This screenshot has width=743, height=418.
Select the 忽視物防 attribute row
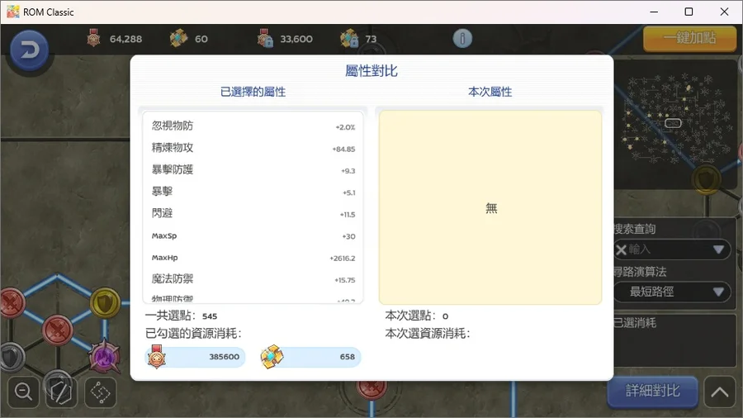253,126
